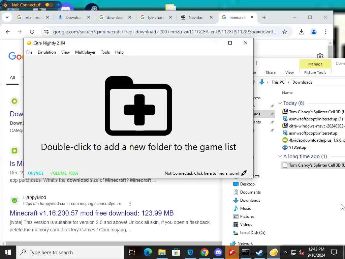Open the Windows Start menu
This screenshot has width=345, height=259.
[8, 252]
